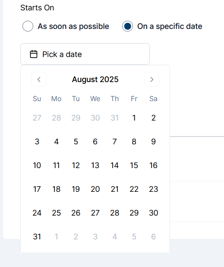
Task: Choose August 25 date cell
Action: pos(56,213)
